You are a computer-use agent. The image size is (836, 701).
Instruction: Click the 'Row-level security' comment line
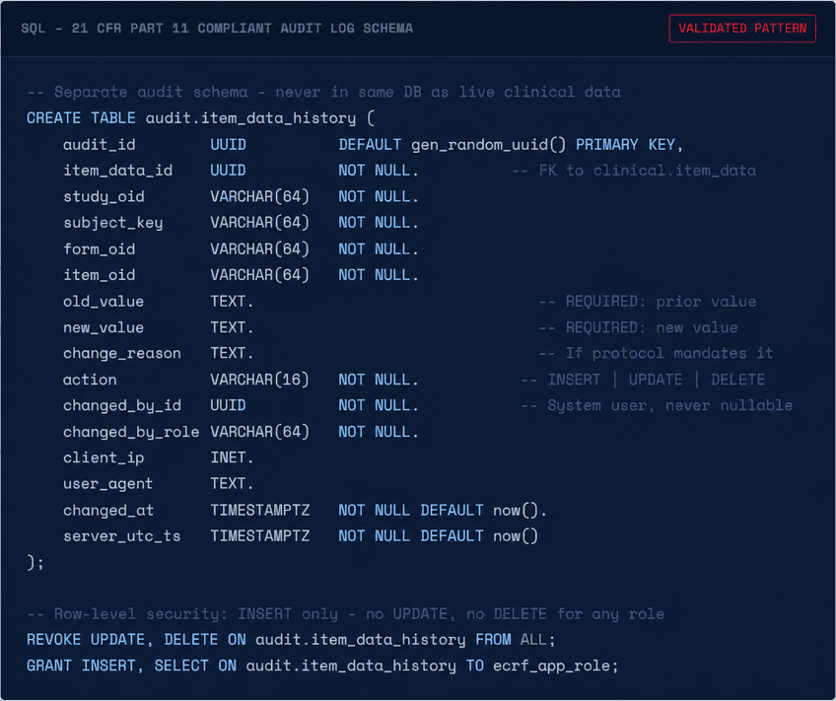click(x=345, y=614)
